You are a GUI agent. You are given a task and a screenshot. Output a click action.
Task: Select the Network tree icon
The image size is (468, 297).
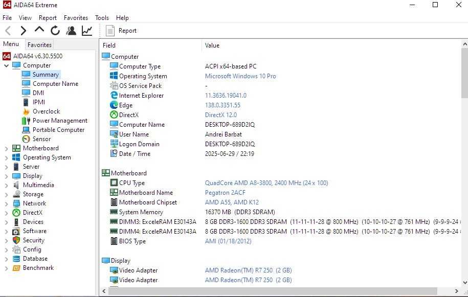[x=16, y=203]
